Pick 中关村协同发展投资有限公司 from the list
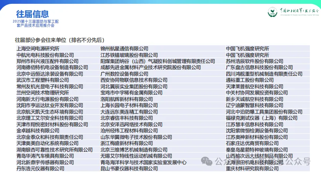 257,93
